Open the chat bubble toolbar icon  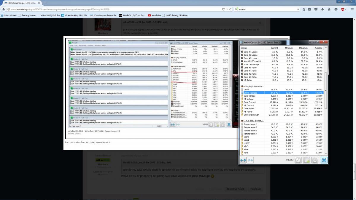(x=336, y=9)
